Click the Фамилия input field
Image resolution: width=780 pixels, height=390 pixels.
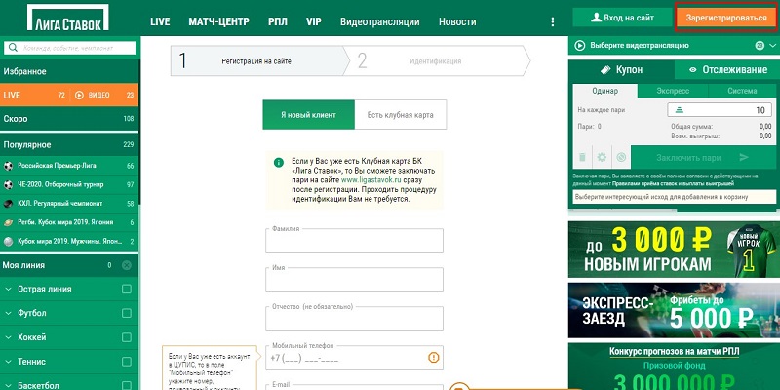pyautogui.click(x=354, y=241)
